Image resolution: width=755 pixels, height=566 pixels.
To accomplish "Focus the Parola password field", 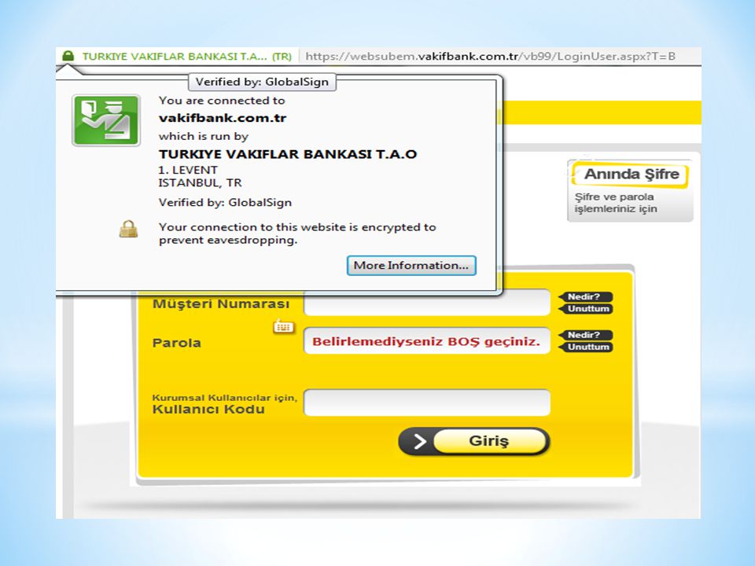I will [x=427, y=340].
